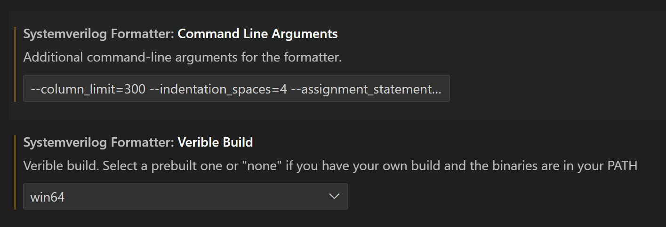666x227 pixels.
Task: Click the truncated "--assignment_statement…" argument
Action: [x=367, y=89]
